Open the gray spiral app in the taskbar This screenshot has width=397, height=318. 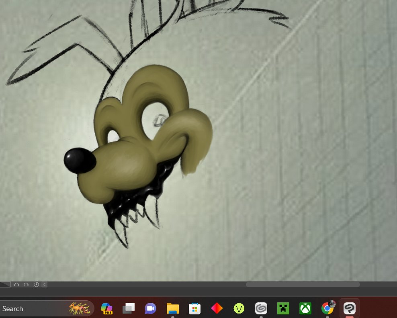[x=261, y=309]
